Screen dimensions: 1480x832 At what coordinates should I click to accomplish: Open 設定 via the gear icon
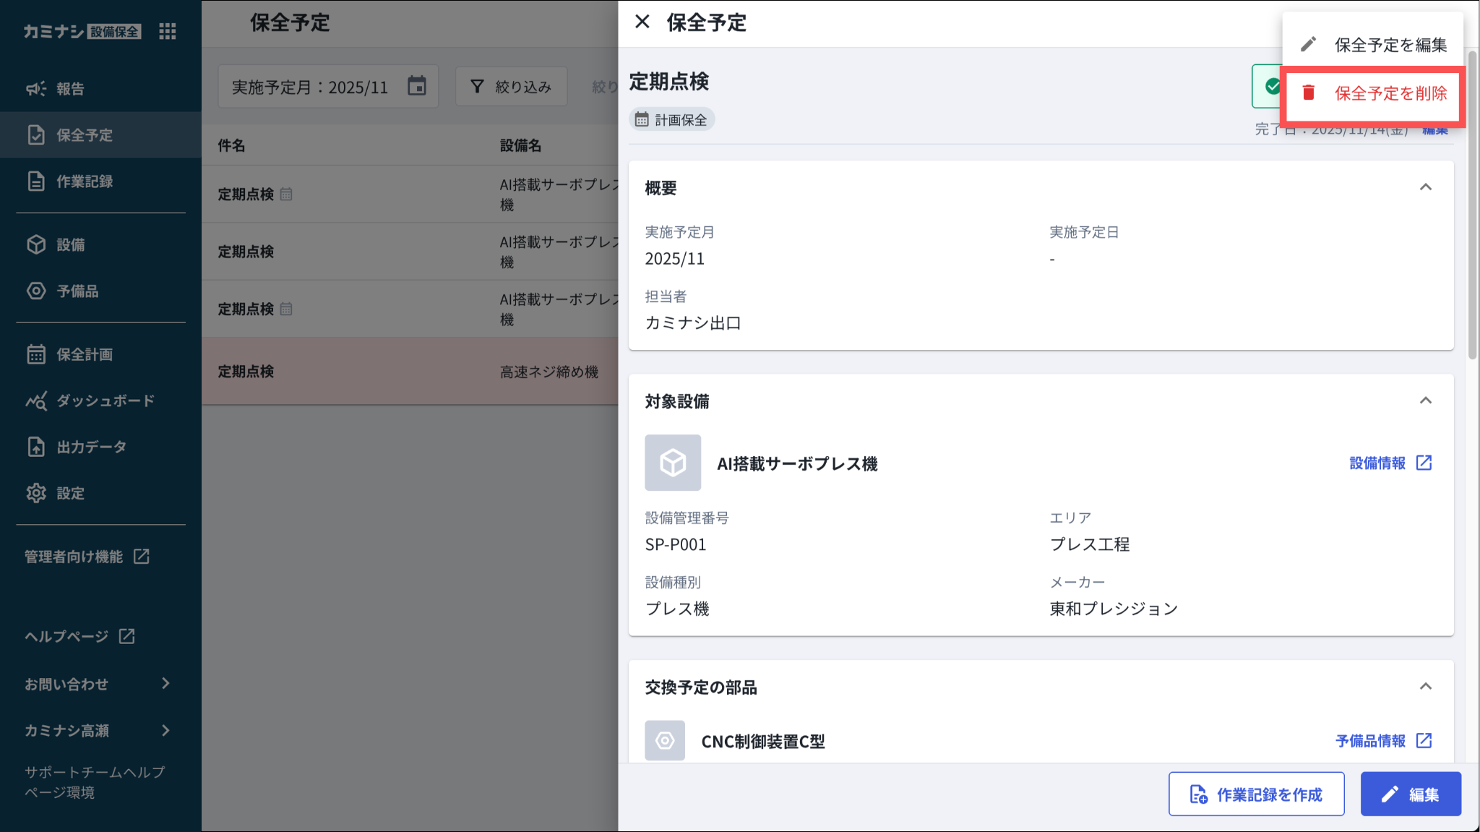pos(36,493)
